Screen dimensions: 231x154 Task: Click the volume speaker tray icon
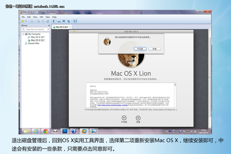click(192, 131)
